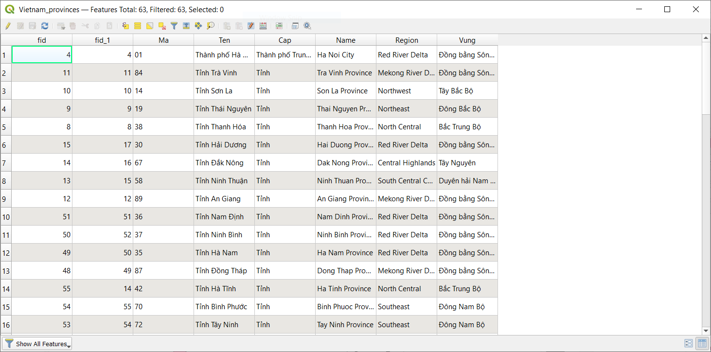Select row 16 by its row number
Viewport: 711px width, 352px height.
pos(6,325)
